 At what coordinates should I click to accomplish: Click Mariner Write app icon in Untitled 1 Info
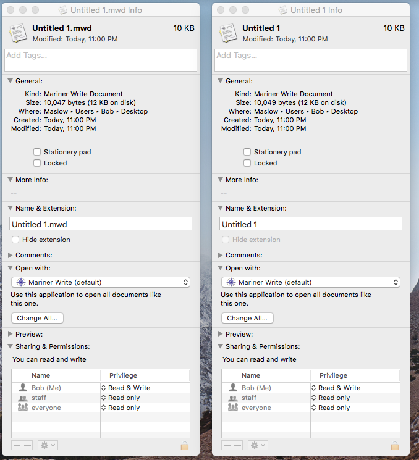pyautogui.click(x=231, y=282)
